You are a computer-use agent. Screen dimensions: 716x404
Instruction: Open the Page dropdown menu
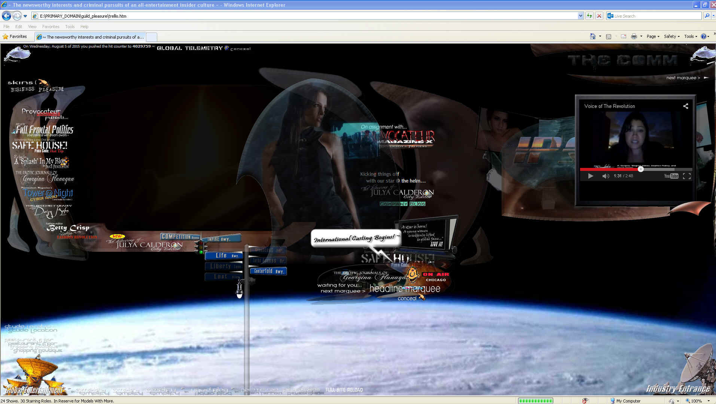(653, 36)
